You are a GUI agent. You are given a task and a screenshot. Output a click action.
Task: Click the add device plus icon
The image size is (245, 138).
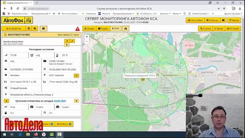pos(29,29)
